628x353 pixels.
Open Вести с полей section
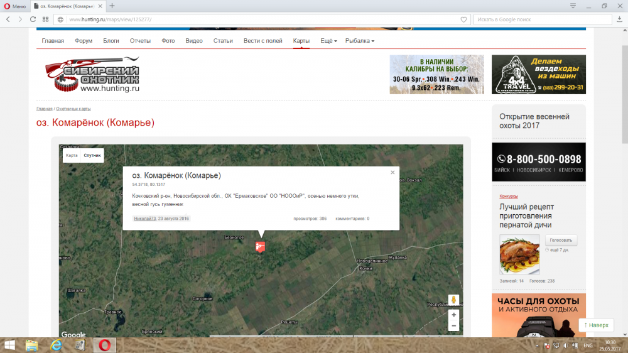pyautogui.click(x=263, y=41)
